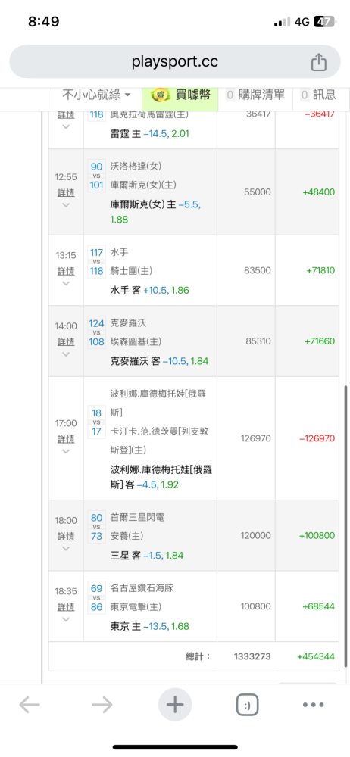350x757 pixels.
Task: Open a new tab with the plus button
Action: (175, 705)
